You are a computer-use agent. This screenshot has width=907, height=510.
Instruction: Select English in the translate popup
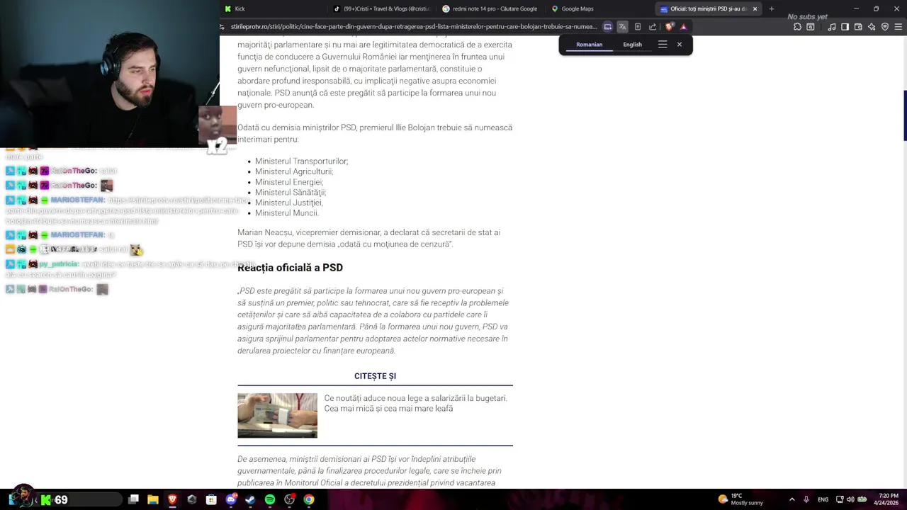pos(632,45)
